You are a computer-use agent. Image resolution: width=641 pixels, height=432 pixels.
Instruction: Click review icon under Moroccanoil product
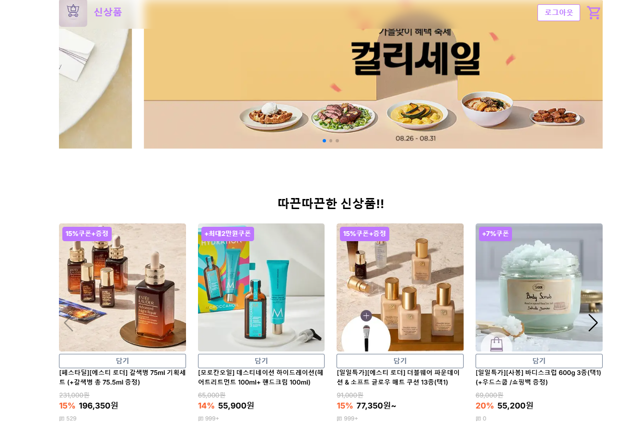tap(201, 419)
